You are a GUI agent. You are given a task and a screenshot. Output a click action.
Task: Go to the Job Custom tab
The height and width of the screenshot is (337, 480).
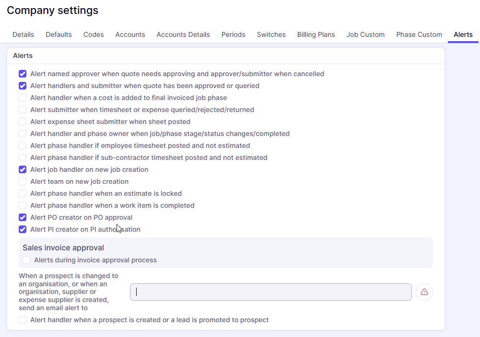[365, 34]
